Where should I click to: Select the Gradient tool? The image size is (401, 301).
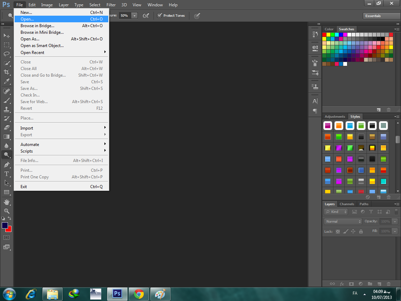tap(7, 137)
